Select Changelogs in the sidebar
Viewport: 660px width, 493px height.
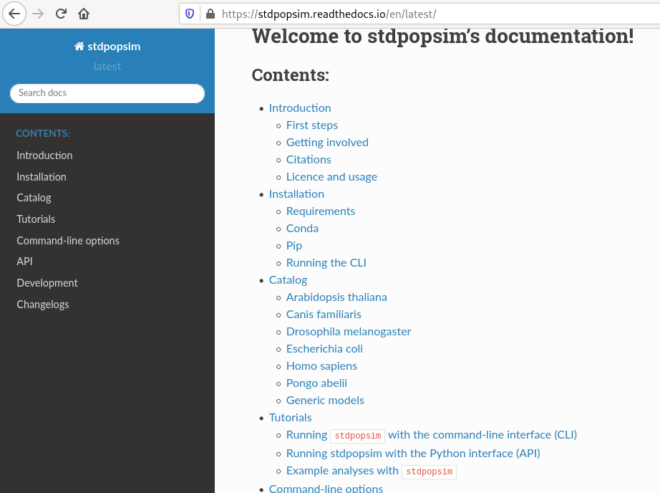[x=42, y=305]
